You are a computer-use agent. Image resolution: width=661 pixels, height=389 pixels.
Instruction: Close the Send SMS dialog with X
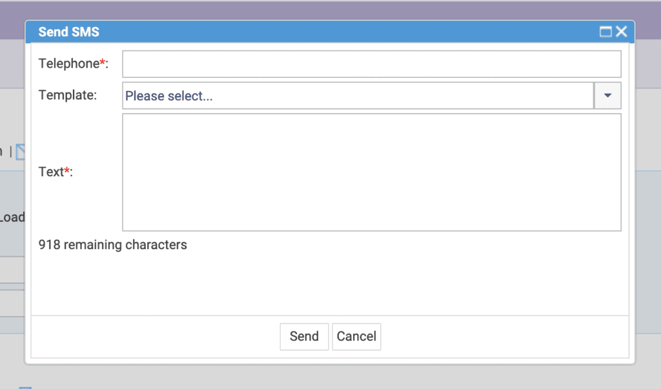click(x=622, y=32)
